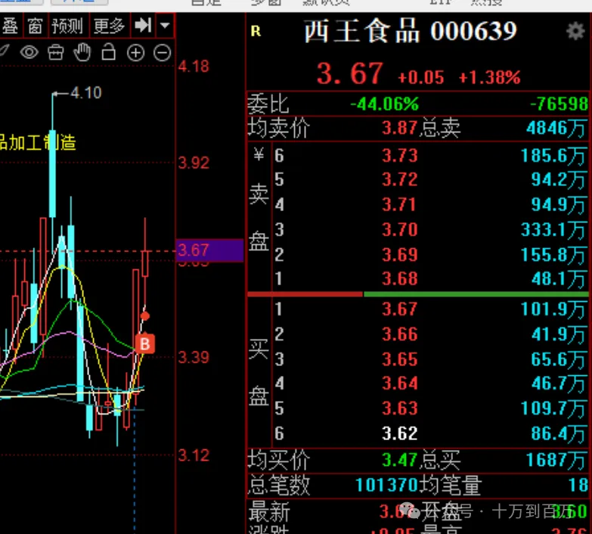Click the red B buy signal marker
592x534 pixels.
click(x=144, y=344)
